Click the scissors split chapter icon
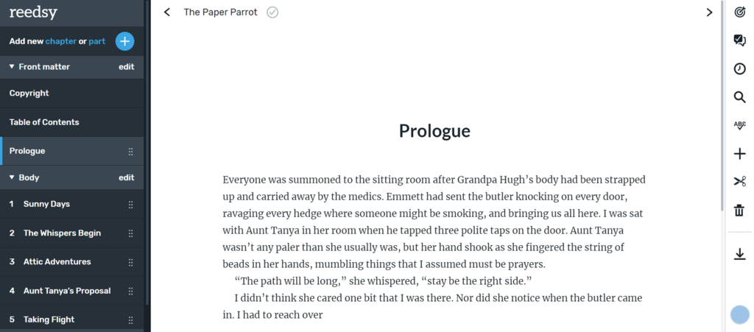 click(739, 181)
